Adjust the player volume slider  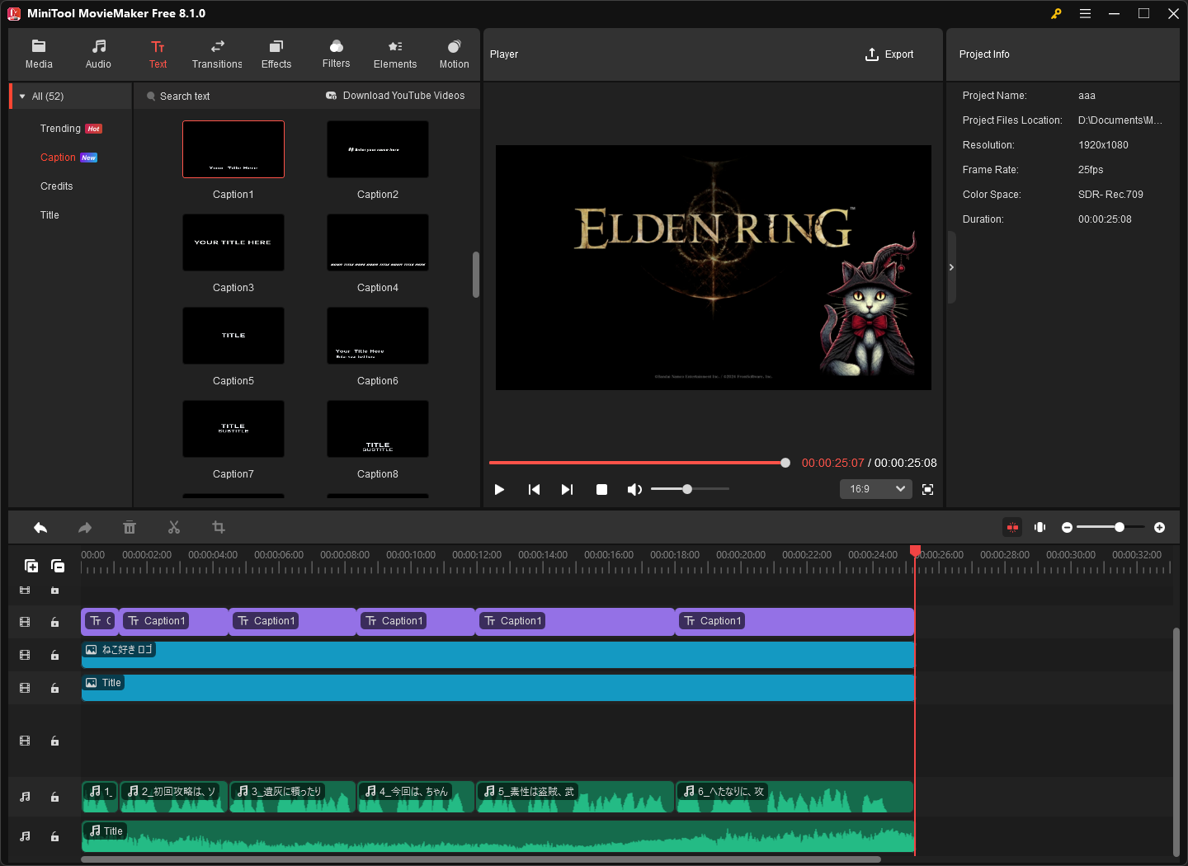tap(690, 489)
